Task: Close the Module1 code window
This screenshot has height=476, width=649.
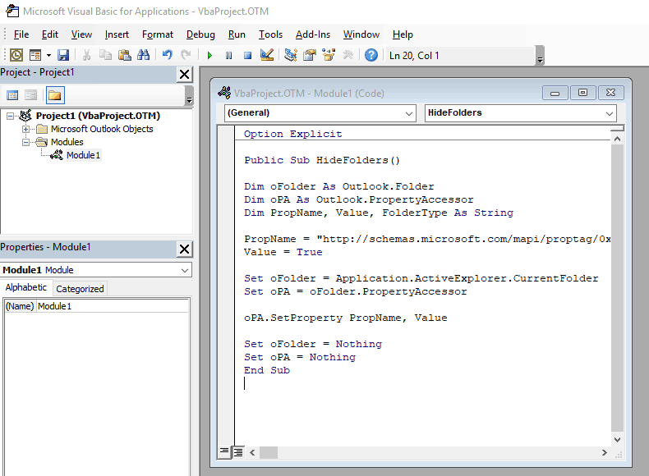Action: [611, 93]
